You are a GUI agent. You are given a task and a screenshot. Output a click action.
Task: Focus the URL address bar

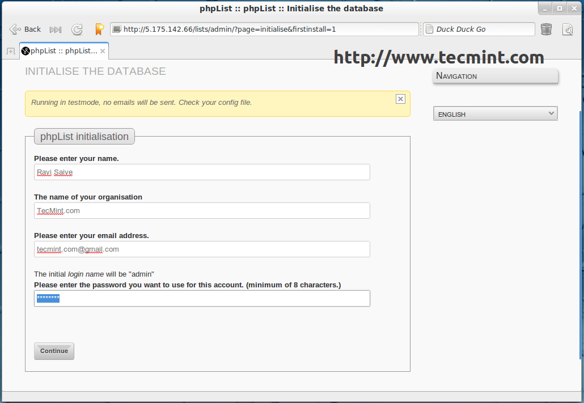point(264,29)
